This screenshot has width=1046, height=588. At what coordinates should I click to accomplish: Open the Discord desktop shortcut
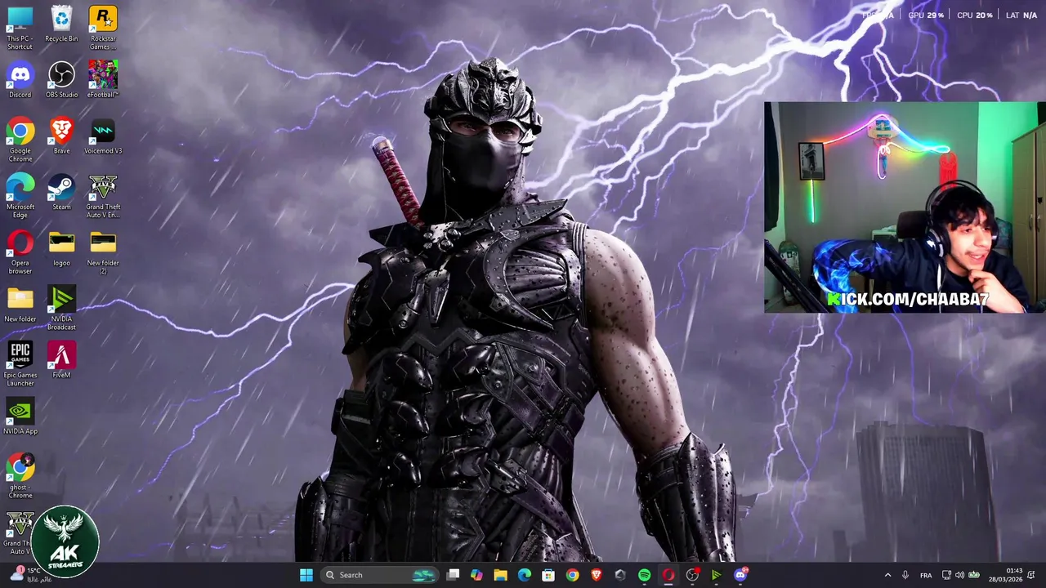(x=20, y=80)
